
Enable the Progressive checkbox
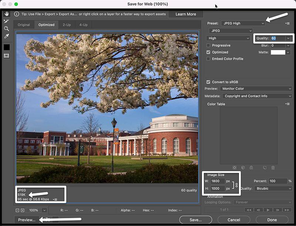(209, 45)
